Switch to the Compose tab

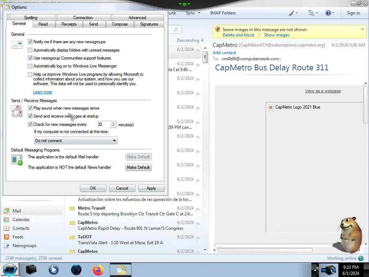point(120,24)
